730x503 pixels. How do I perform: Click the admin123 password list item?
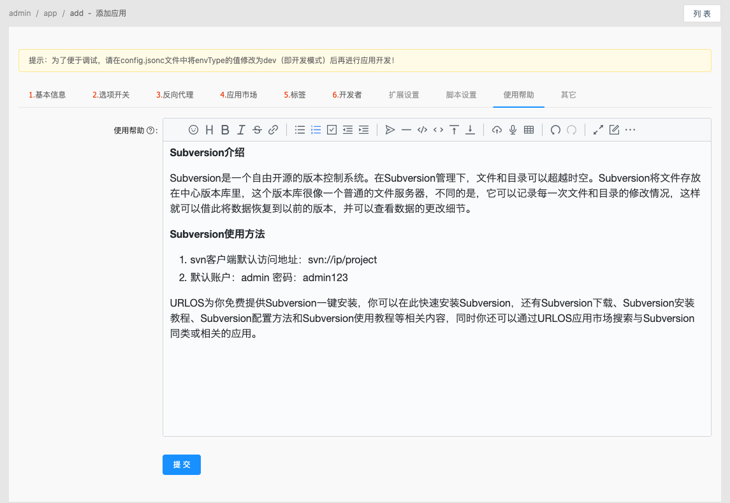click(x=269, y=277)
